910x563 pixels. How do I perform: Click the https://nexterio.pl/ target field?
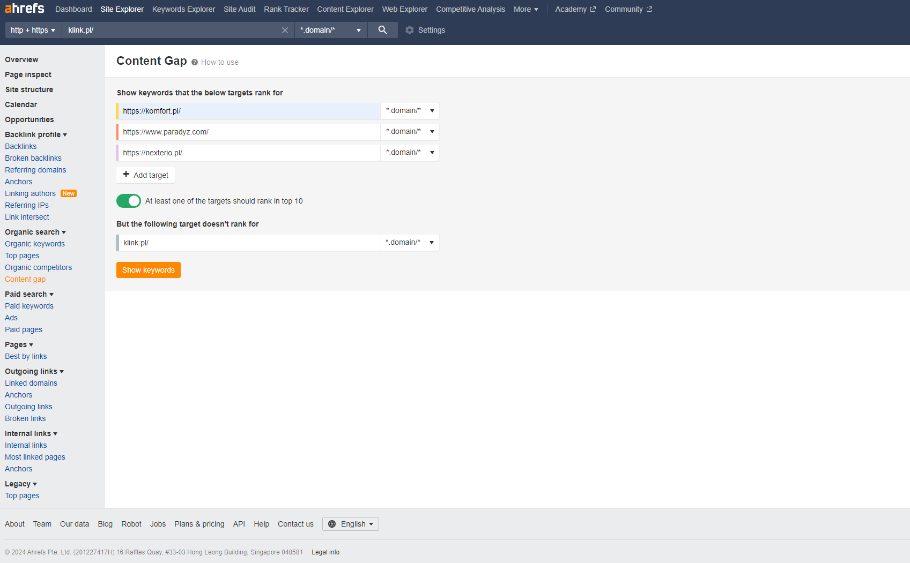[249, 153]
